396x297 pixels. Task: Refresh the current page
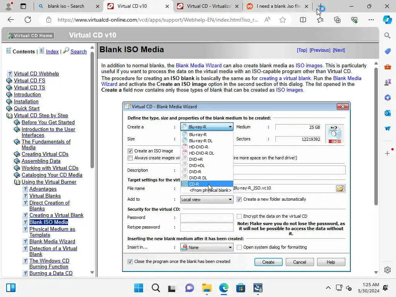pos(28,20)
